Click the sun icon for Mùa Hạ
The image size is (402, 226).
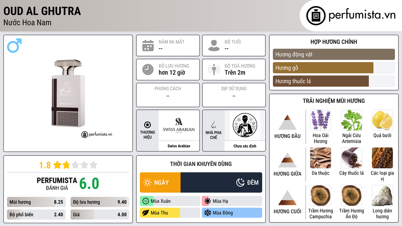[x=207, y=201]
